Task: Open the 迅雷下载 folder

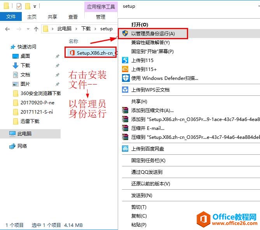Action: click(30, 121)
